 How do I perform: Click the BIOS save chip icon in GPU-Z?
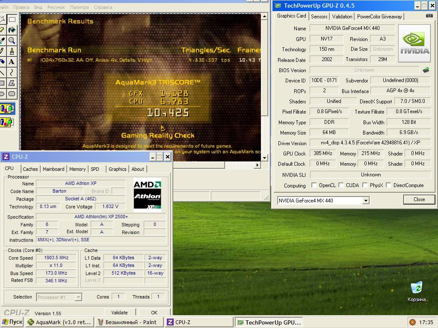click(426, 70)
